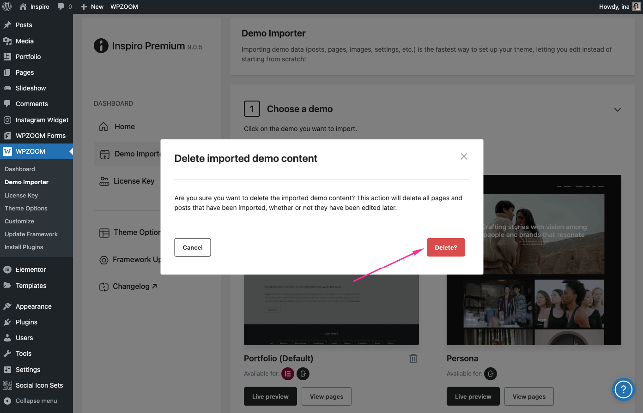Open License Key in the WPZOOM submenu
The image size is (643, 413).
[x=21, y=195]
